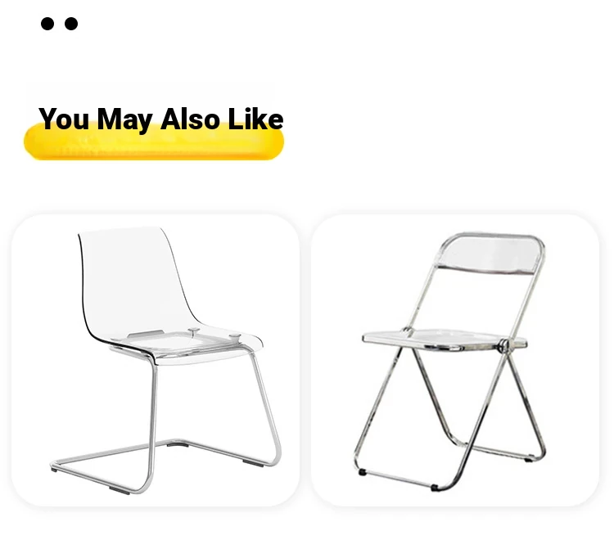Click the folding chair's top chrome frame rail
This screenshot has height=540, width=614.
494,236
